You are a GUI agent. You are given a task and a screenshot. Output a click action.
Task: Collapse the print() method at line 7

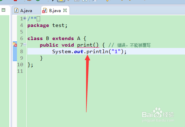pos(25,45)
